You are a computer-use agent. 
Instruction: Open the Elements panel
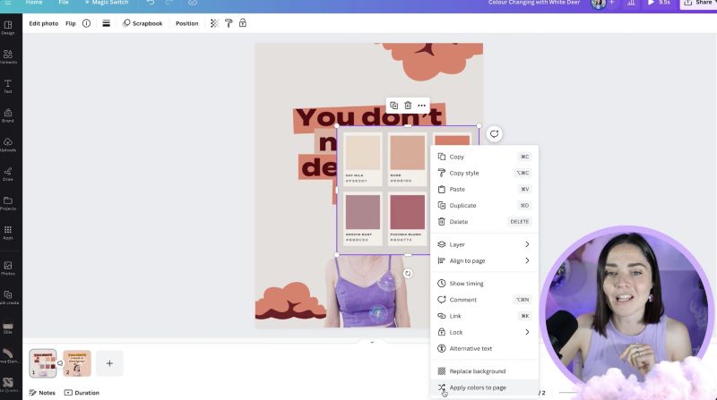[x=8, y=56]
